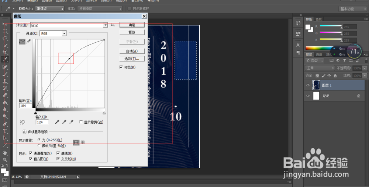The image size is (369, 187).
Task: Click the on-image adjustment hand icon
Action: [x=23, y=122]
